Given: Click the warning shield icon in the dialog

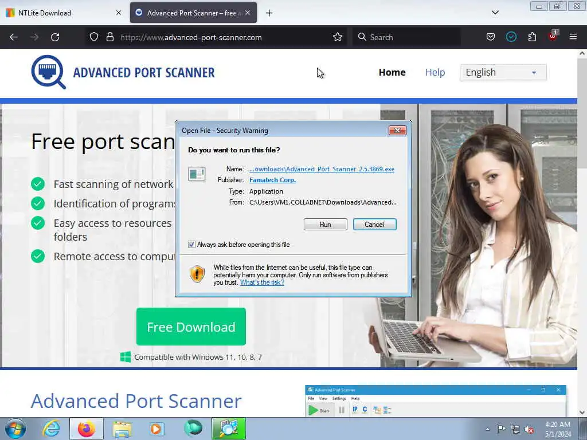Looking at the screenshot, I should pyautogui.click(x=197, y=274).
